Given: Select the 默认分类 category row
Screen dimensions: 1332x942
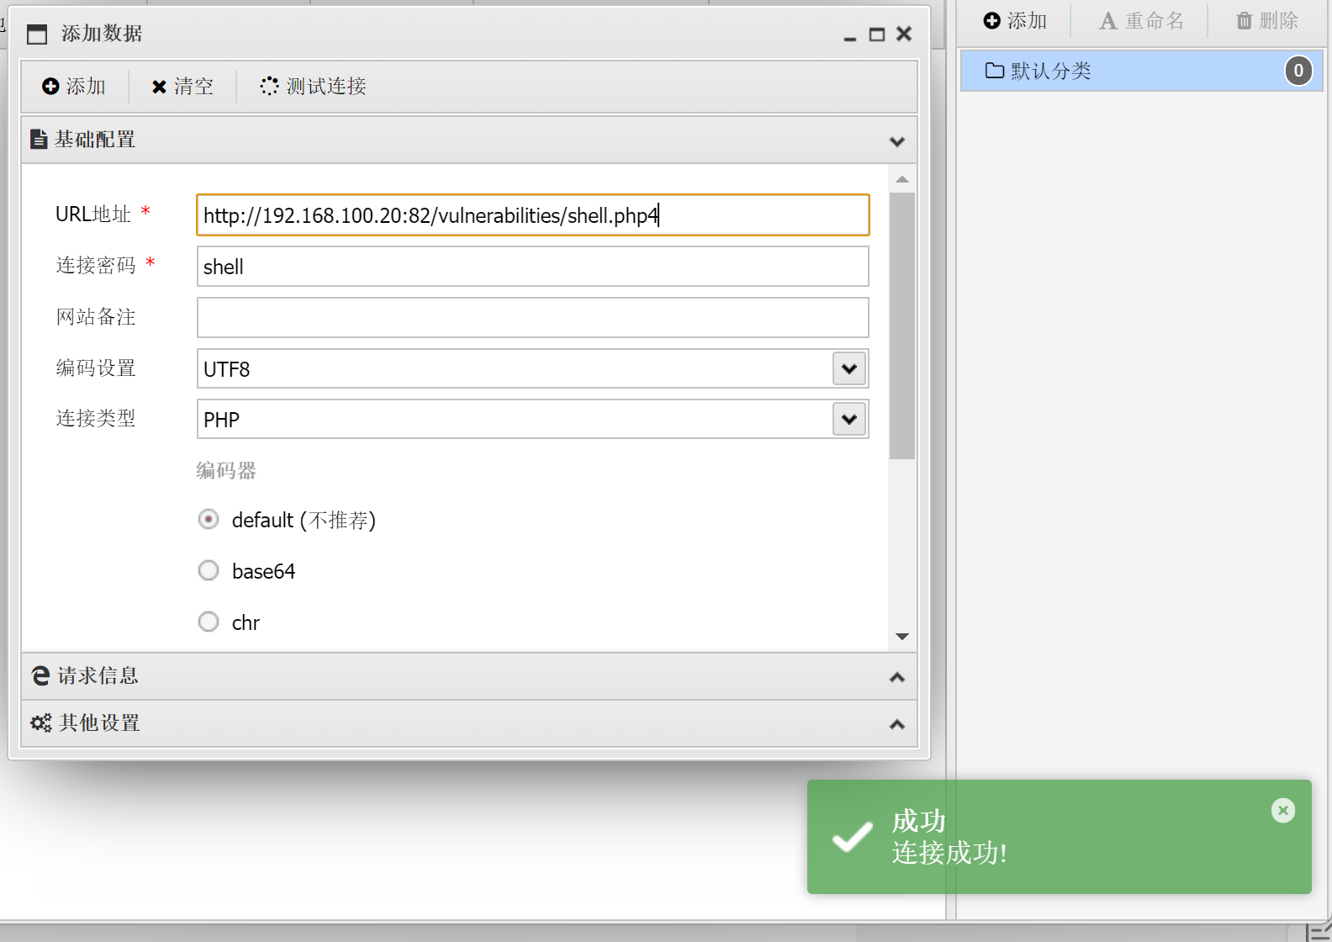Looking at the screenshot, I should coord(1141,71).
